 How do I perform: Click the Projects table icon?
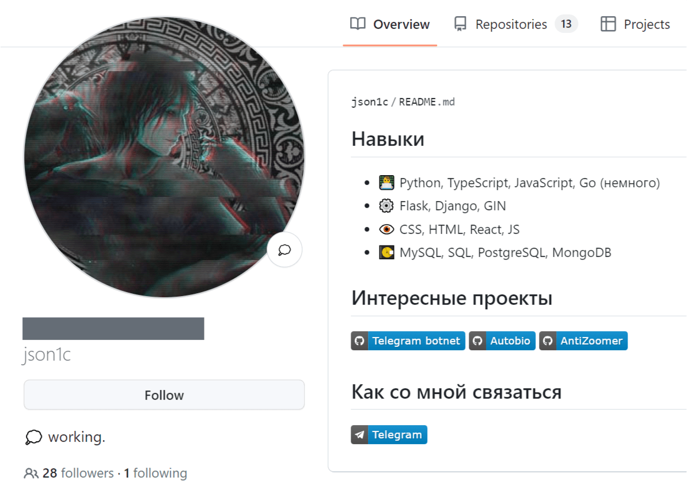[608, 24]
